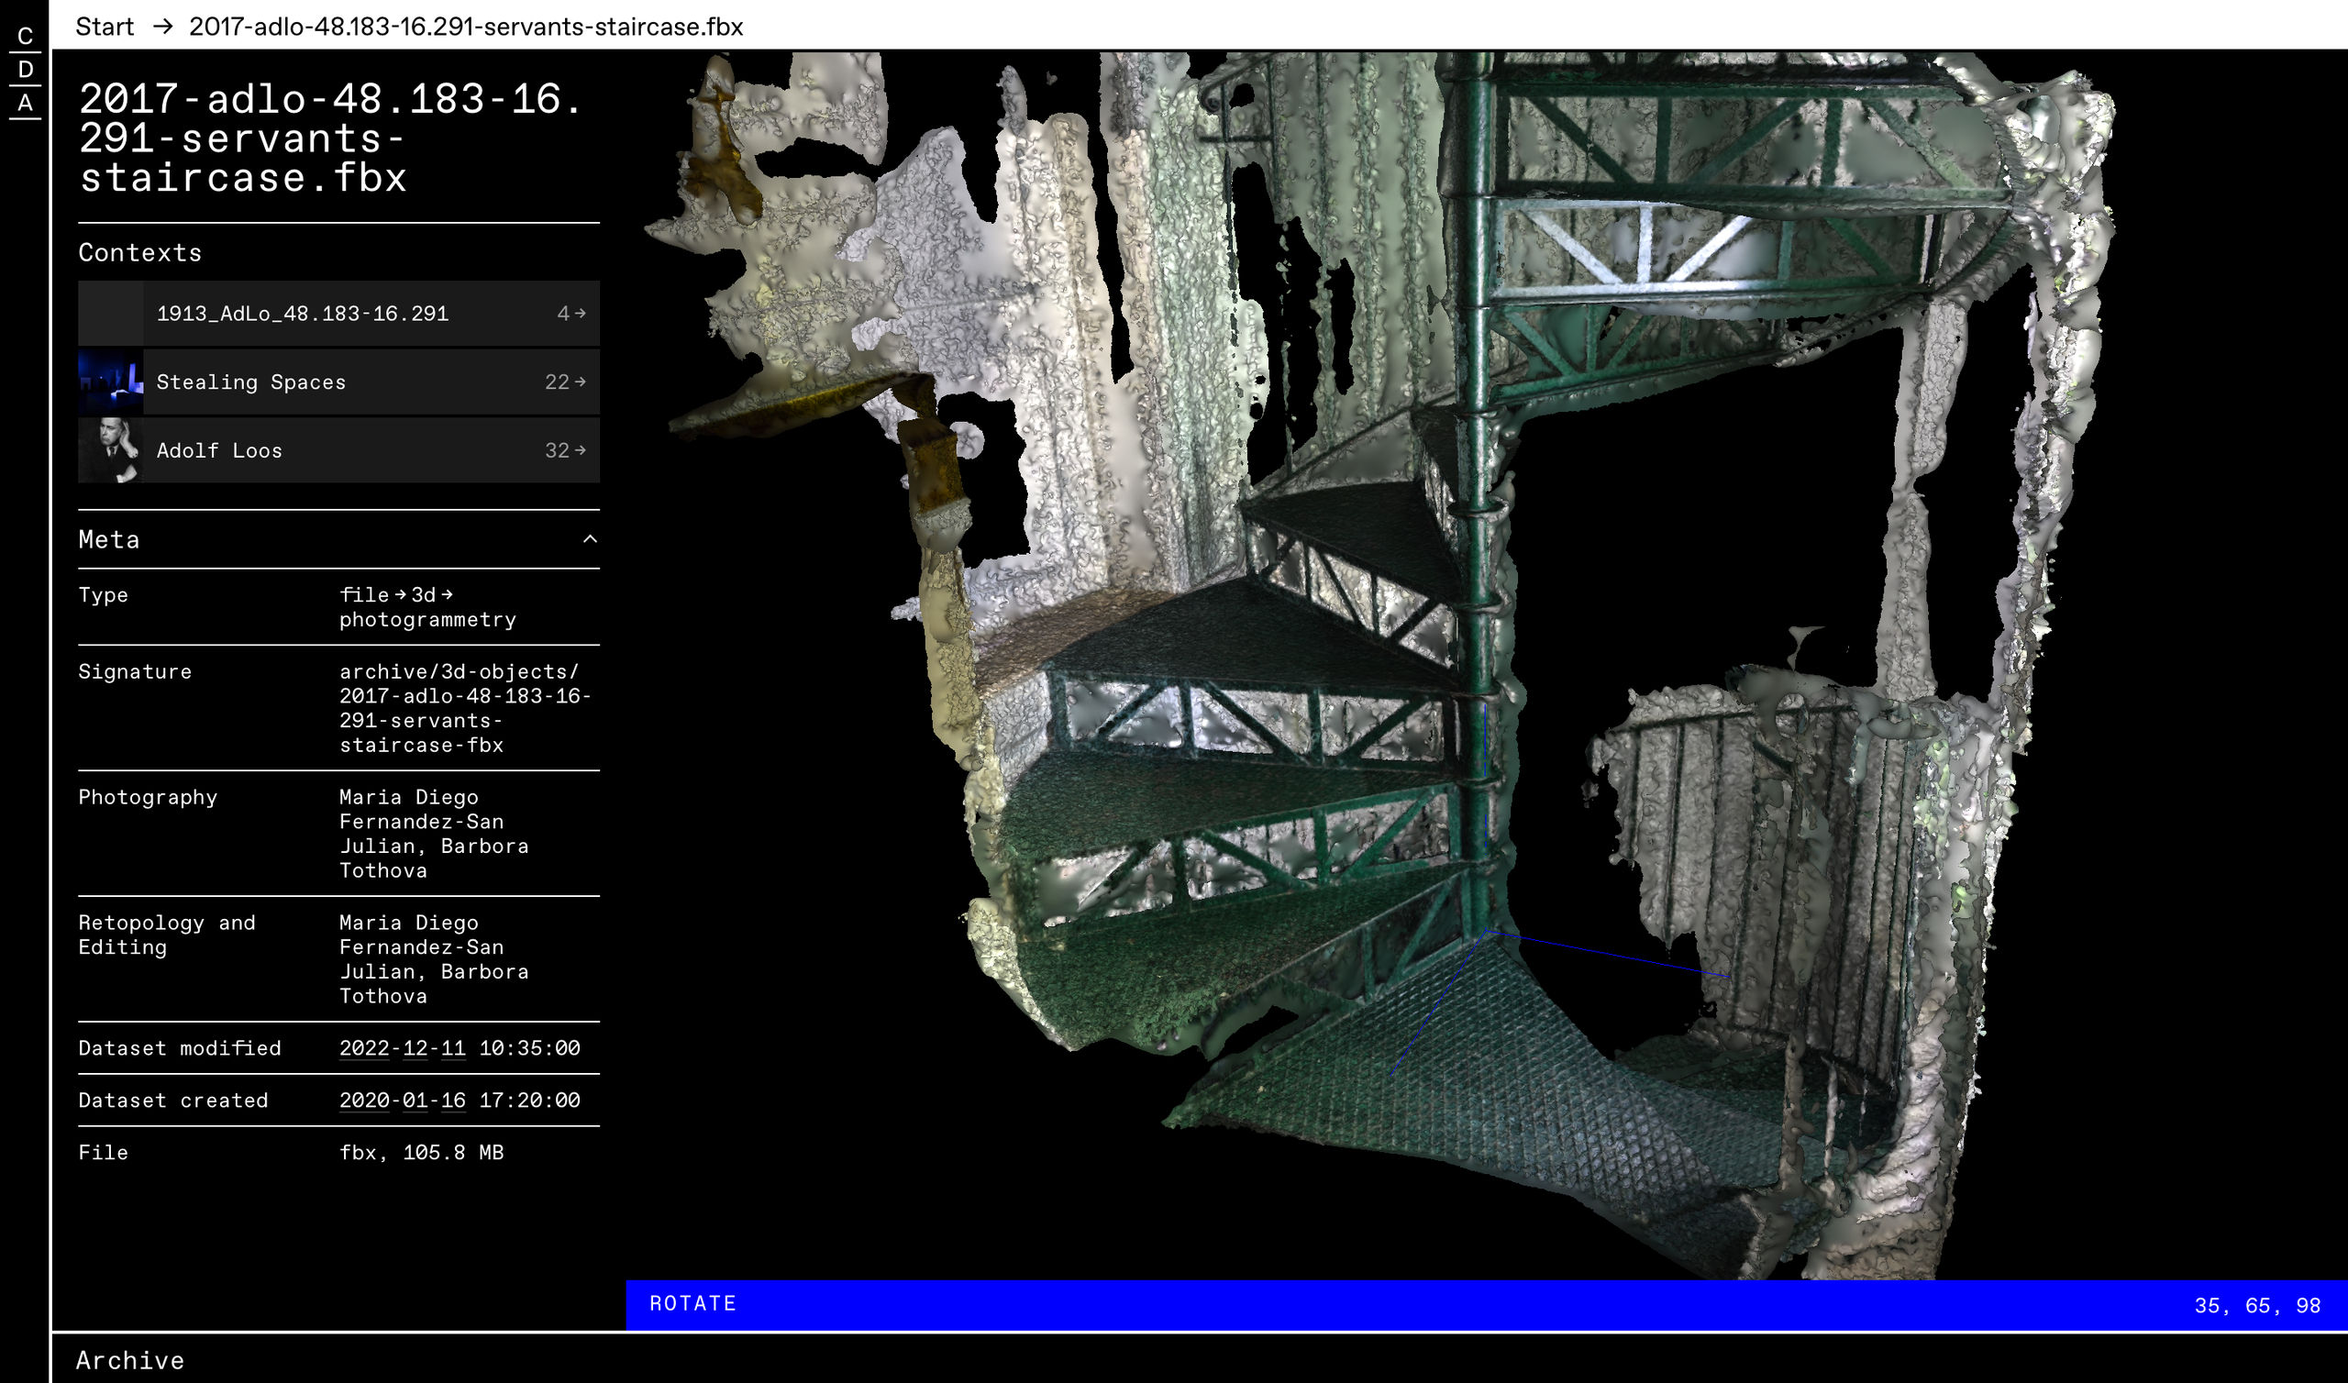This screenshot has width=2348, height=1383.
Task: Open the Adolf Loos context
Action: pyautogui.click(x=219, y=451)
